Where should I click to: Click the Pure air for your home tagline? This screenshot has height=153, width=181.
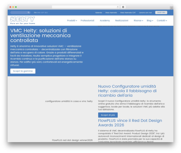click(x=22, y=24)
